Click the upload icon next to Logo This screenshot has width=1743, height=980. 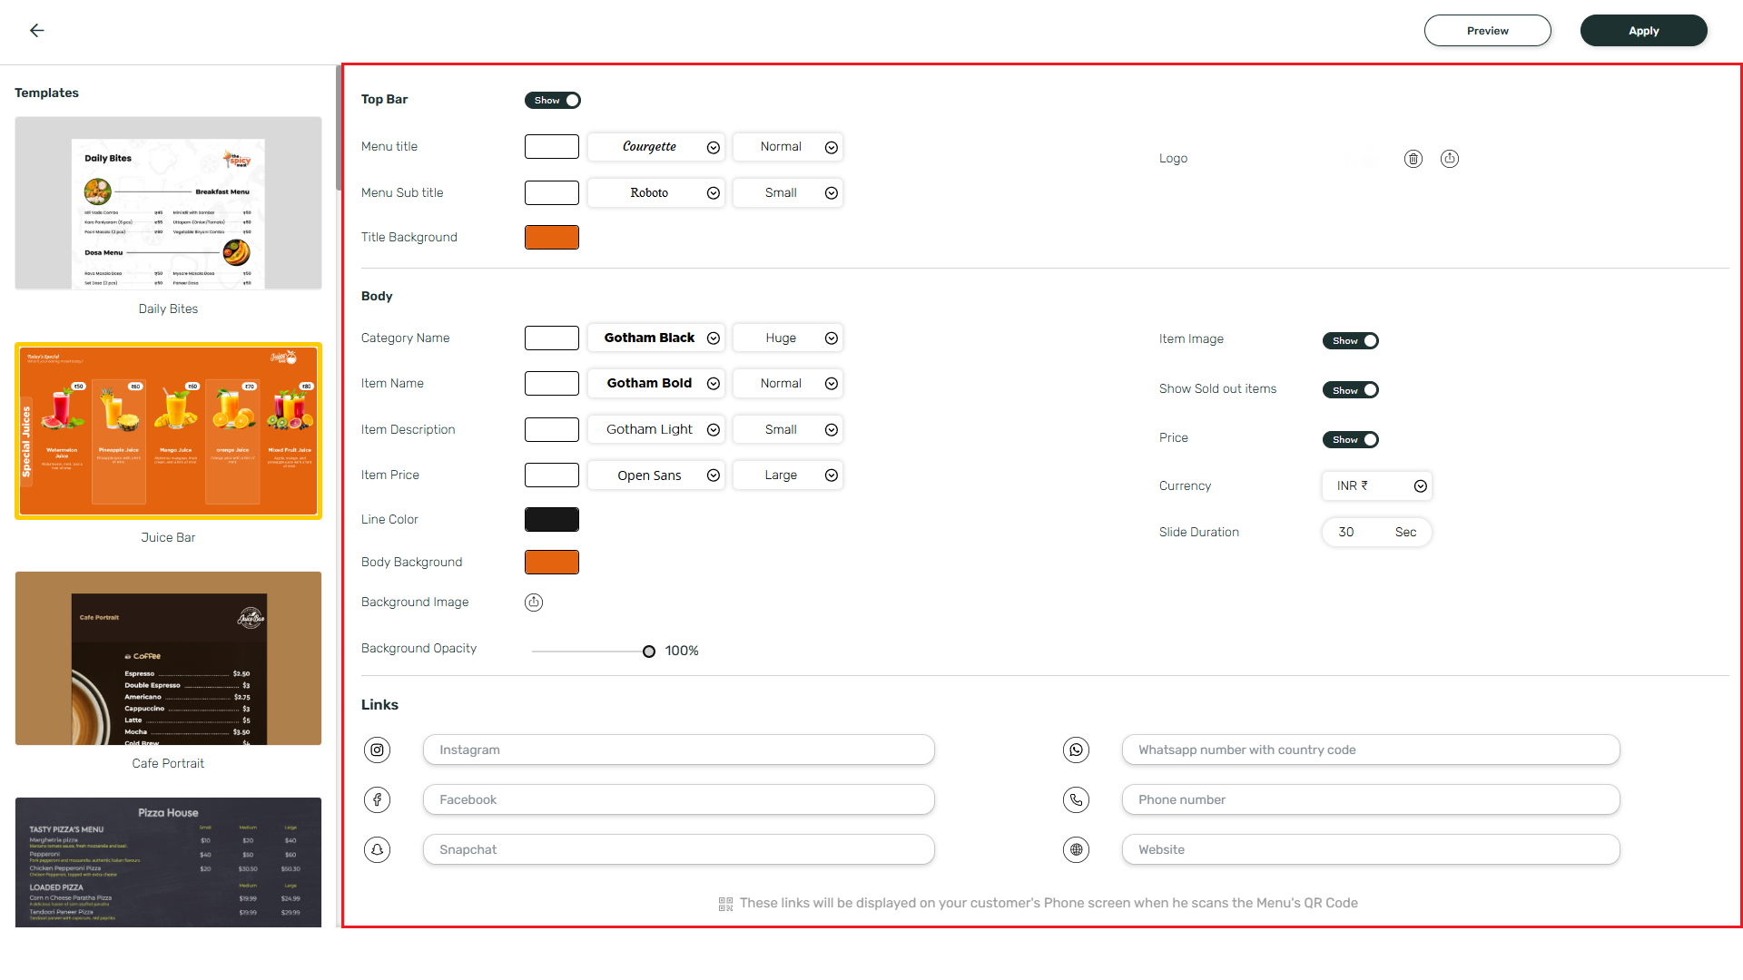1449,159
